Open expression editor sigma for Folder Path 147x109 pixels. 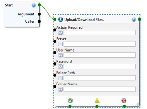coord(60,78)
